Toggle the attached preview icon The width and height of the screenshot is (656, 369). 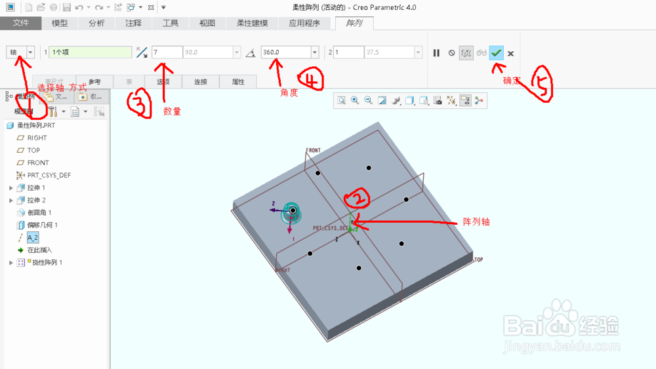466,53
